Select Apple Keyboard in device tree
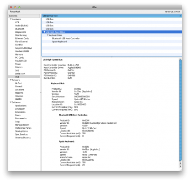Viewport: 190px width, 182px height. (59, 41)
